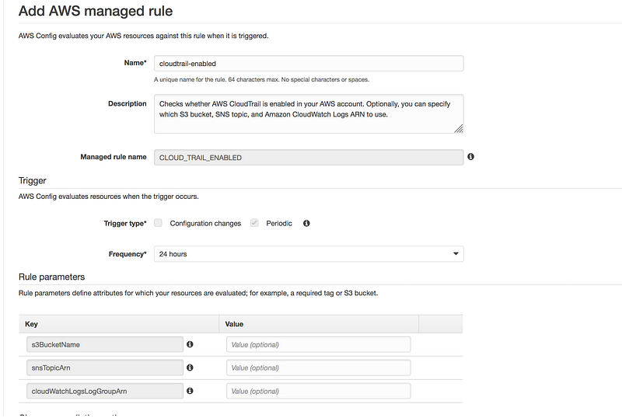Viewport: 622px width, 418px height.
Task: Click inside the Description text area
Action: point(309,113)
